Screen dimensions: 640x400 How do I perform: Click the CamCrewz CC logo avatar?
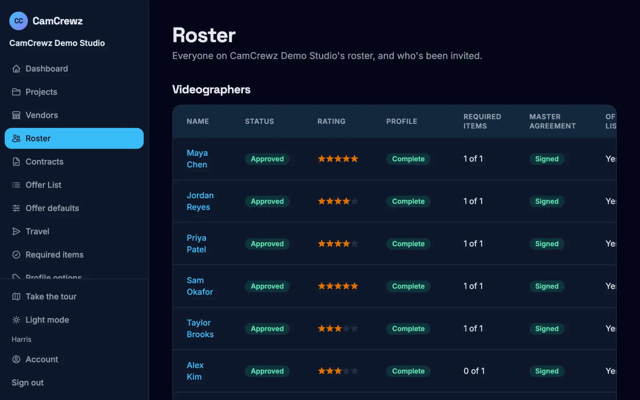click(x=18, y=21)
